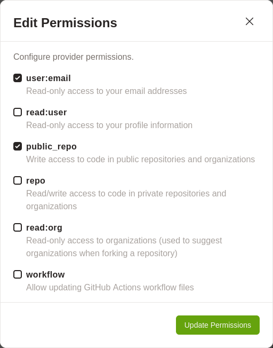Click the public_repo label text
This screenshot has height=348, width=273.
tap(51, 147)
